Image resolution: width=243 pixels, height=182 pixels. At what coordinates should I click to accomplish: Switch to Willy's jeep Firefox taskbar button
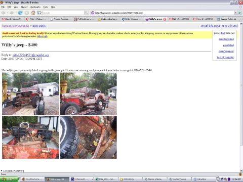pyautogui.click(x=57, y=179)
